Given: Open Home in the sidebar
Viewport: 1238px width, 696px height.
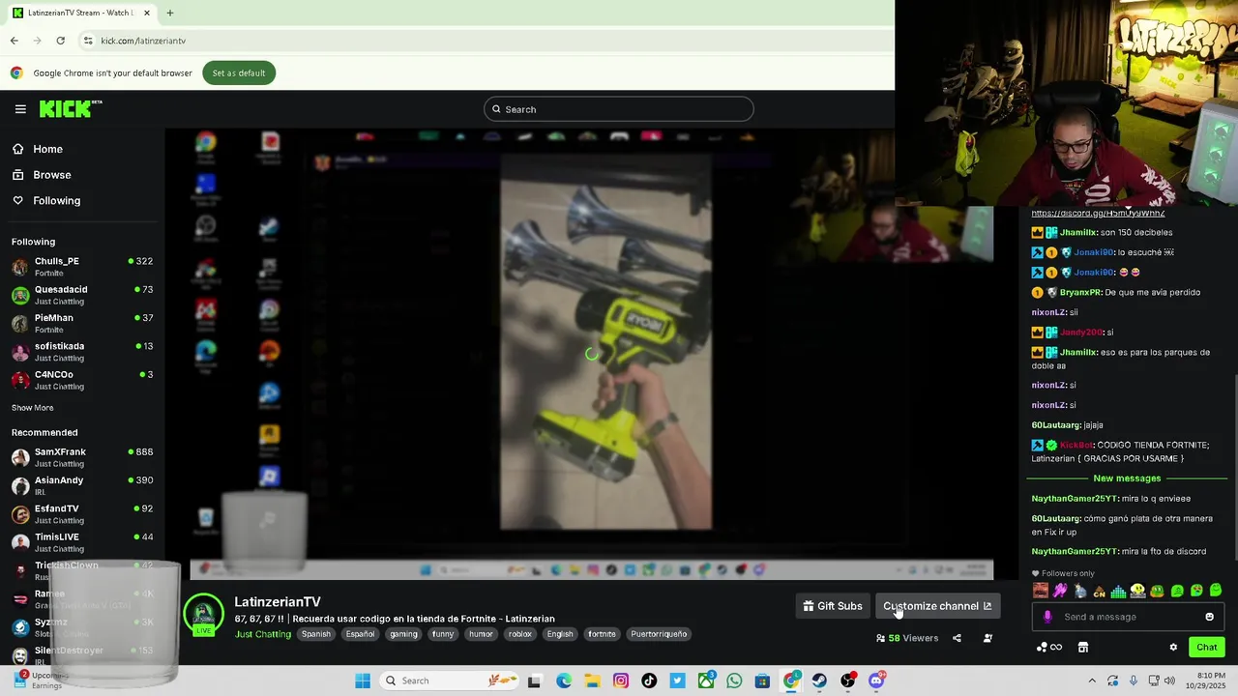Looking at the screenshot, I should pos(47,149).
